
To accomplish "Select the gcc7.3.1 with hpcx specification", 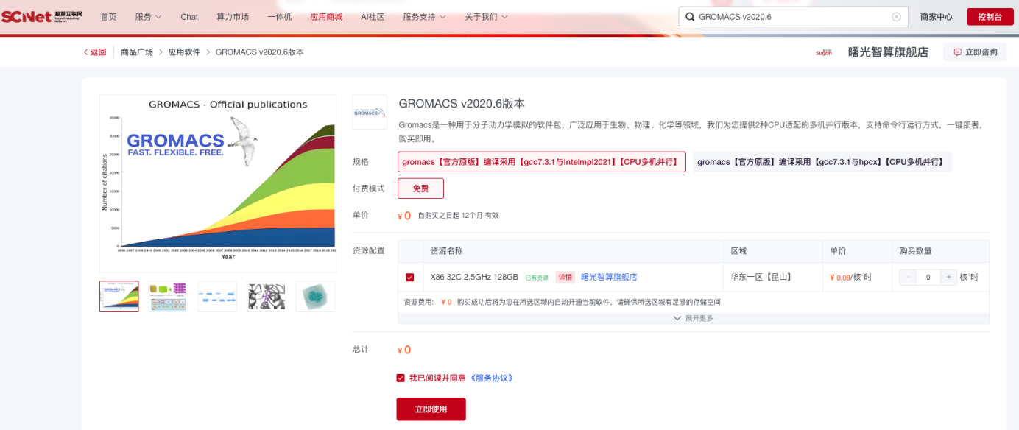I will [822, 162].
